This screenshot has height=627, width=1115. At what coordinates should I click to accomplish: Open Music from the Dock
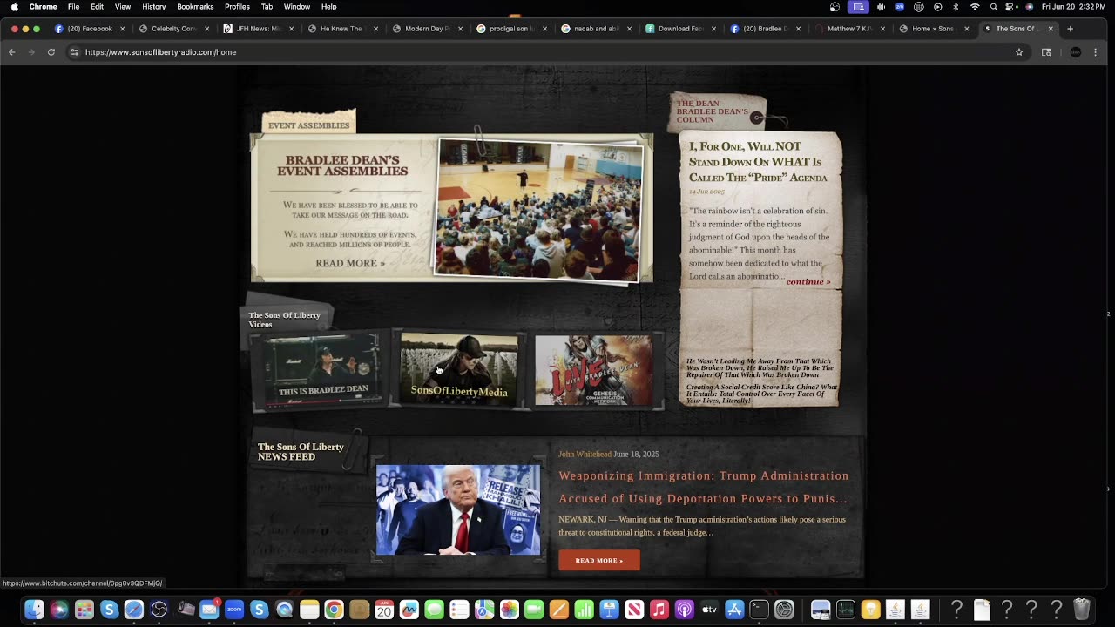[x=659, y=610]
